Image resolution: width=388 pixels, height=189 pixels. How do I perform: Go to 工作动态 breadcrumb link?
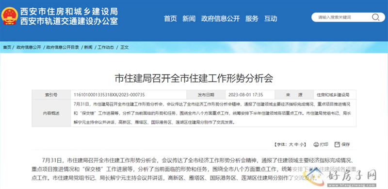[106, 48]
